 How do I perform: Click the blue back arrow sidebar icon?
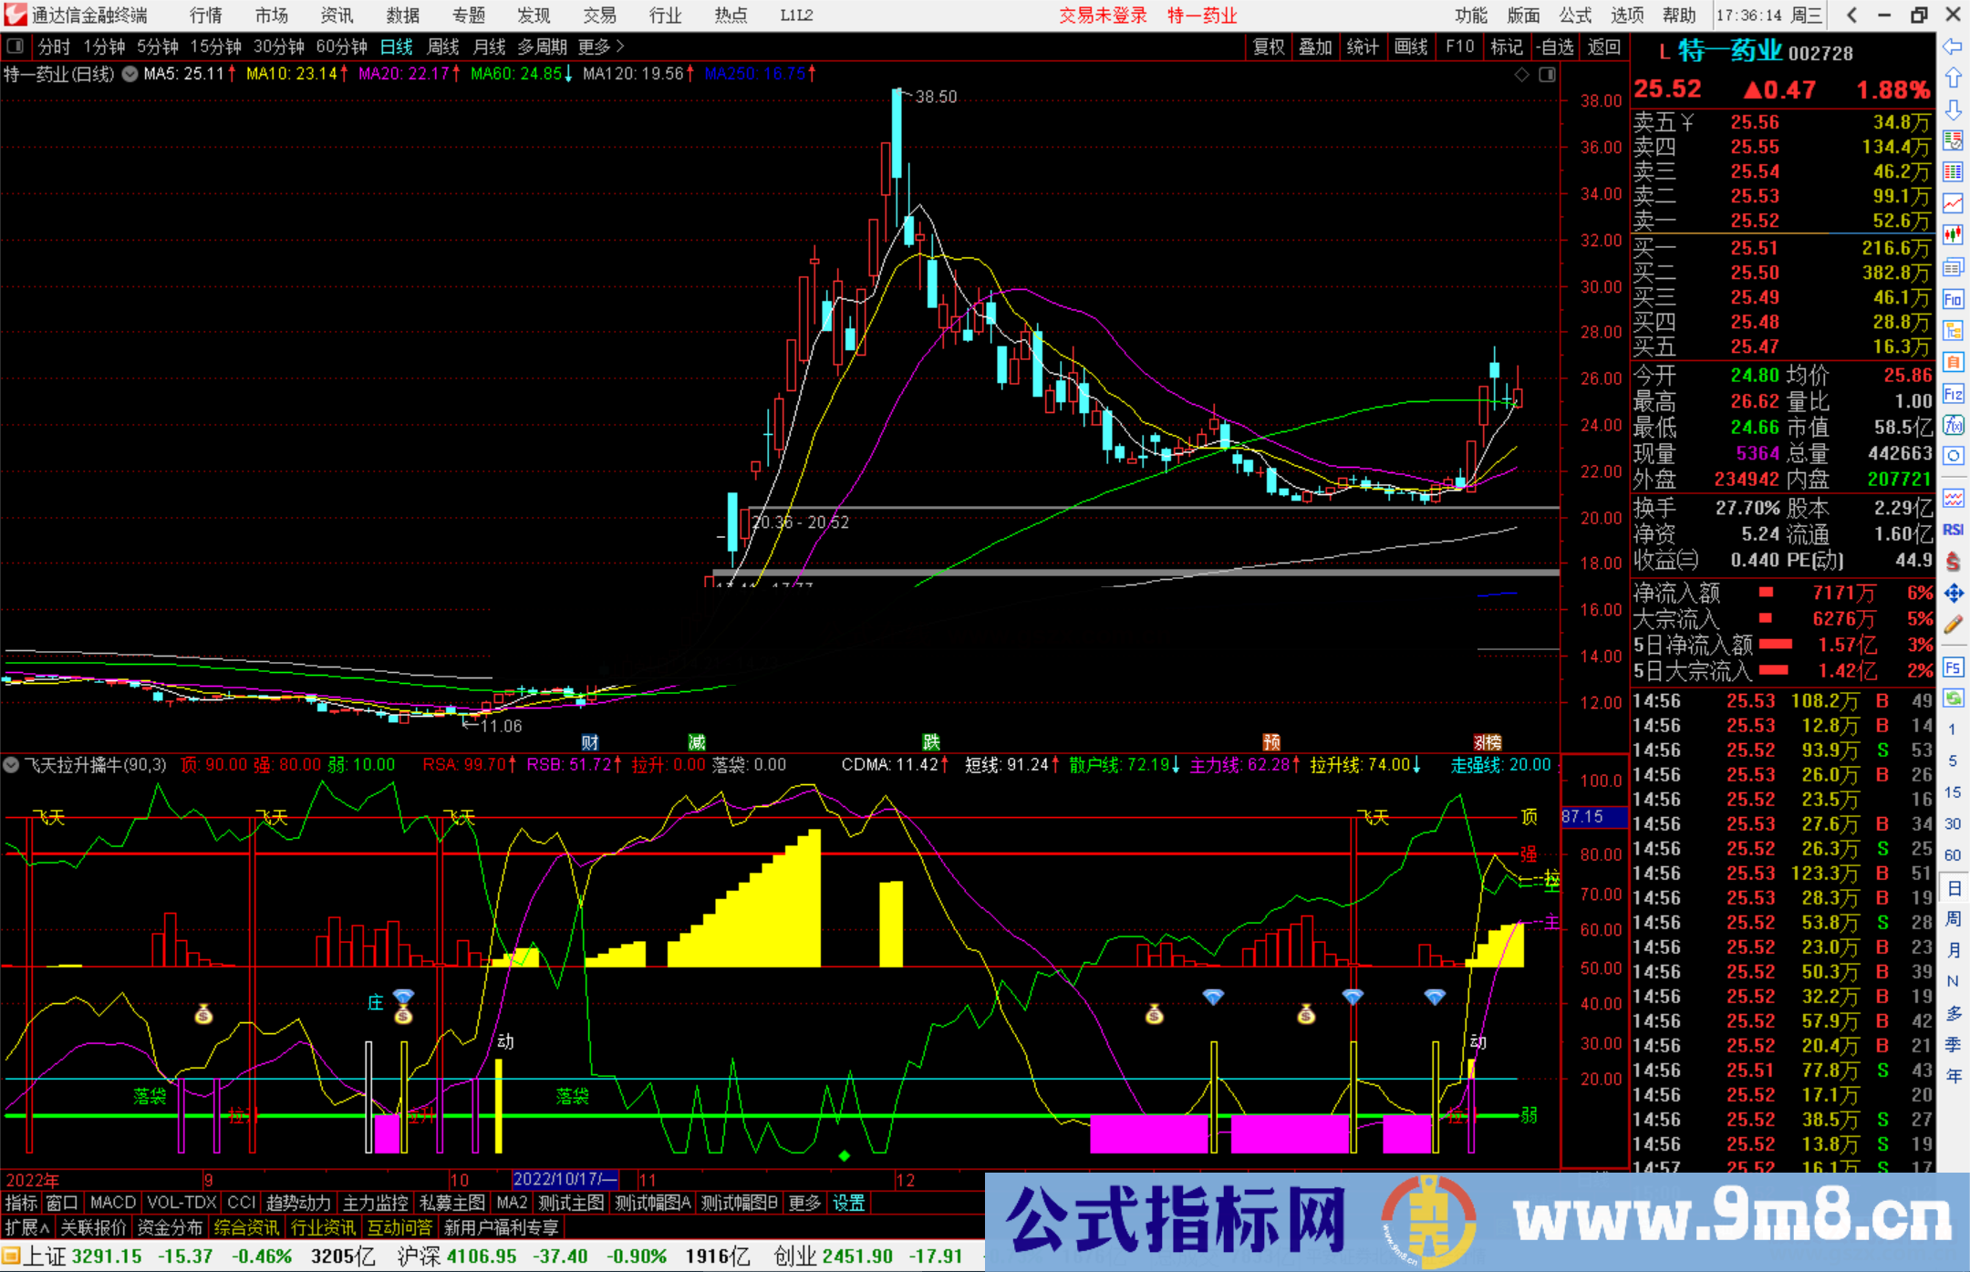(x=1953, y=46)
